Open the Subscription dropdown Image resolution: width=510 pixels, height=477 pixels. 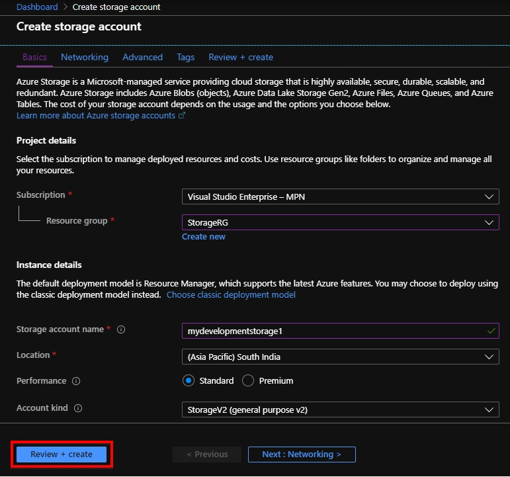click(x=340, y=196)
